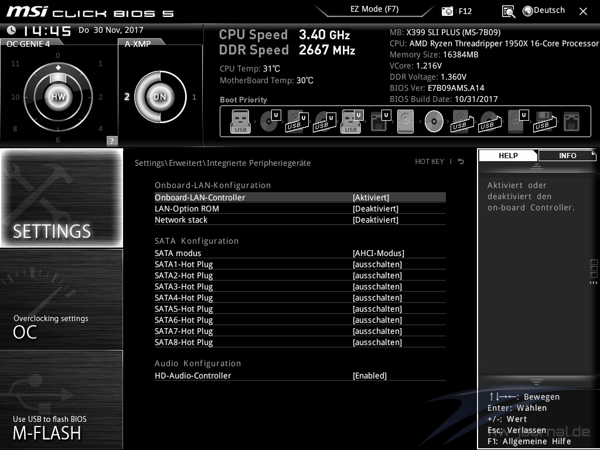Open the SETTINGS section

click(x=62, y=198)
